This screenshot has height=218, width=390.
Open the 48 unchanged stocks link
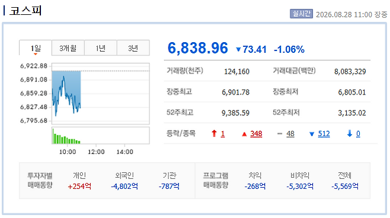click(290, 134)
